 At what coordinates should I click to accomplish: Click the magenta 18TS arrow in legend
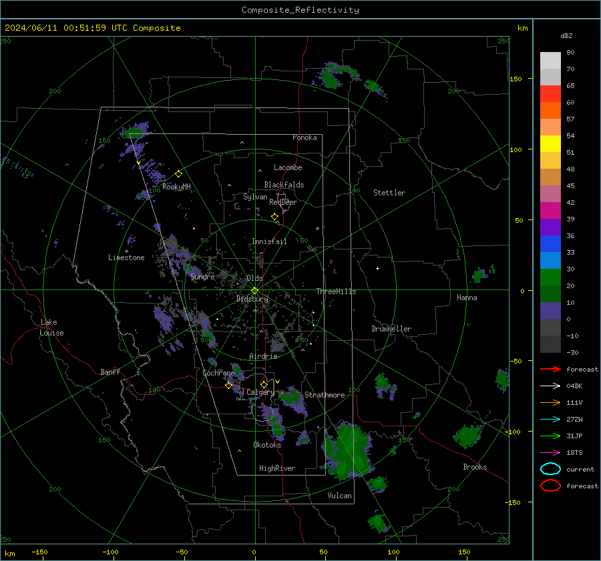tap(550, 453)
